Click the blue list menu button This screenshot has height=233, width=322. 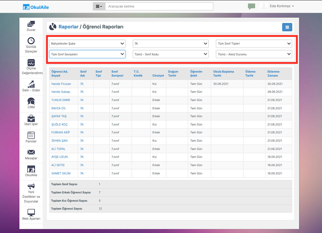click(287, 27)
